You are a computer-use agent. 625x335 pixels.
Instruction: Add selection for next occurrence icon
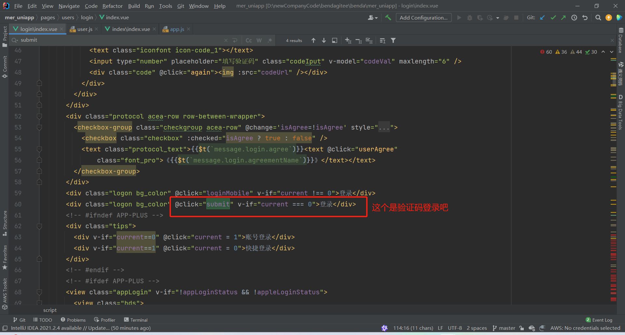348,40
